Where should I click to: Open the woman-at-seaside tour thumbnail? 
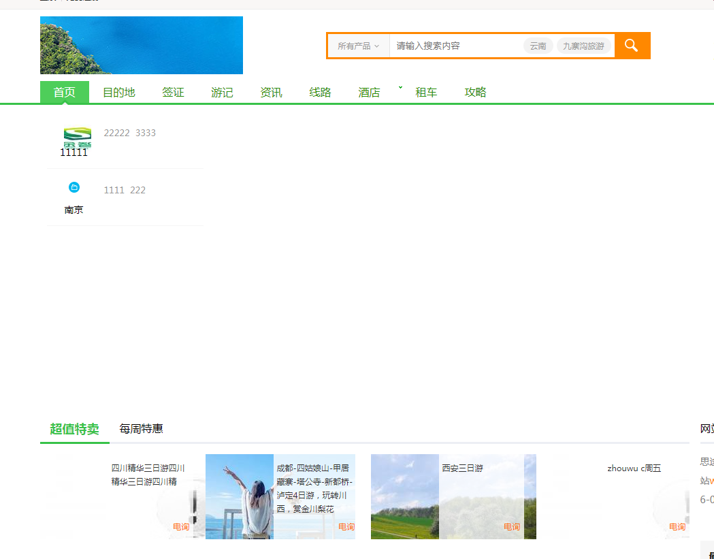[x=240, y=496]
